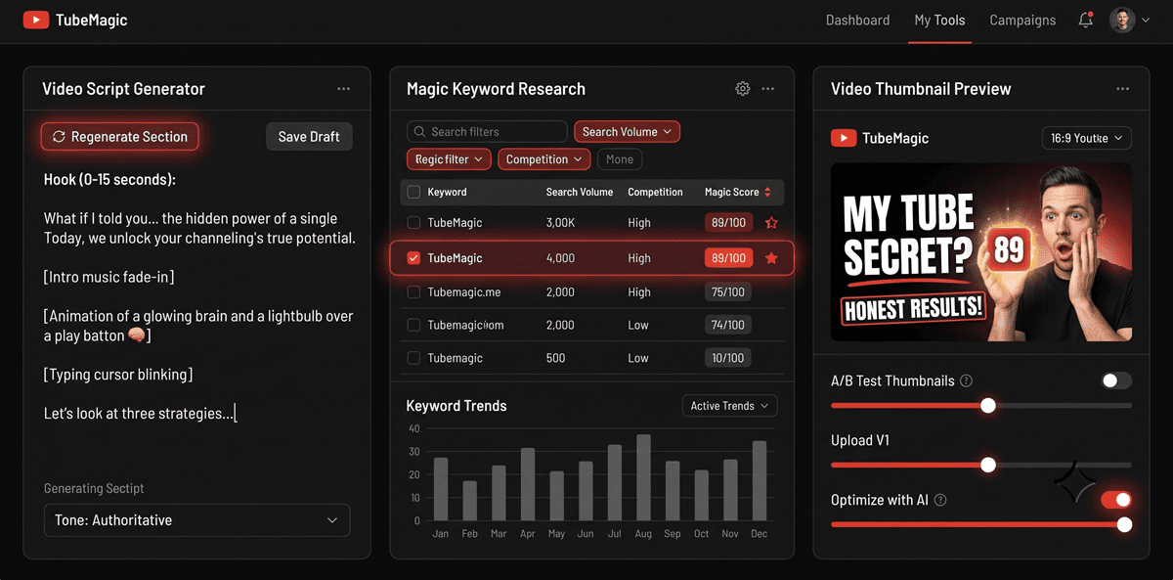Toggle A/B Test Thumbnails switch on
Screen dimensions: 1173x580
click(1116, 380)
